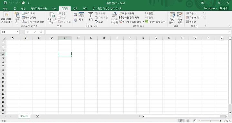
Task: Switch to Page Layout view icon
Action: tap(188, 121)
